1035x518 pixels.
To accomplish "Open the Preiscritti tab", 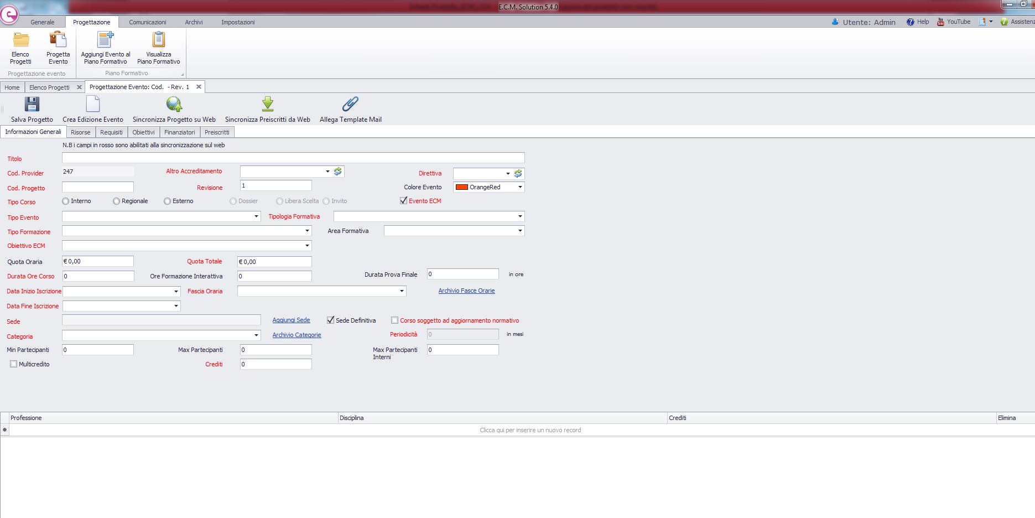I will click(217, 132).
